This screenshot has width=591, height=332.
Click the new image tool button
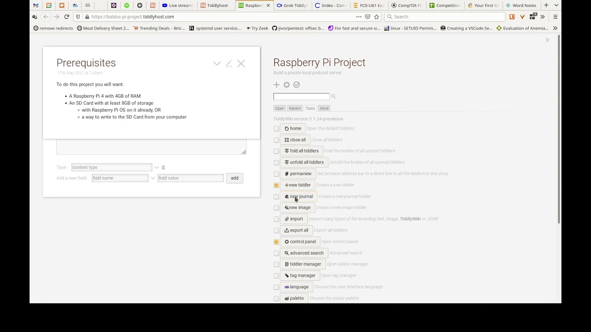point(297,207)
